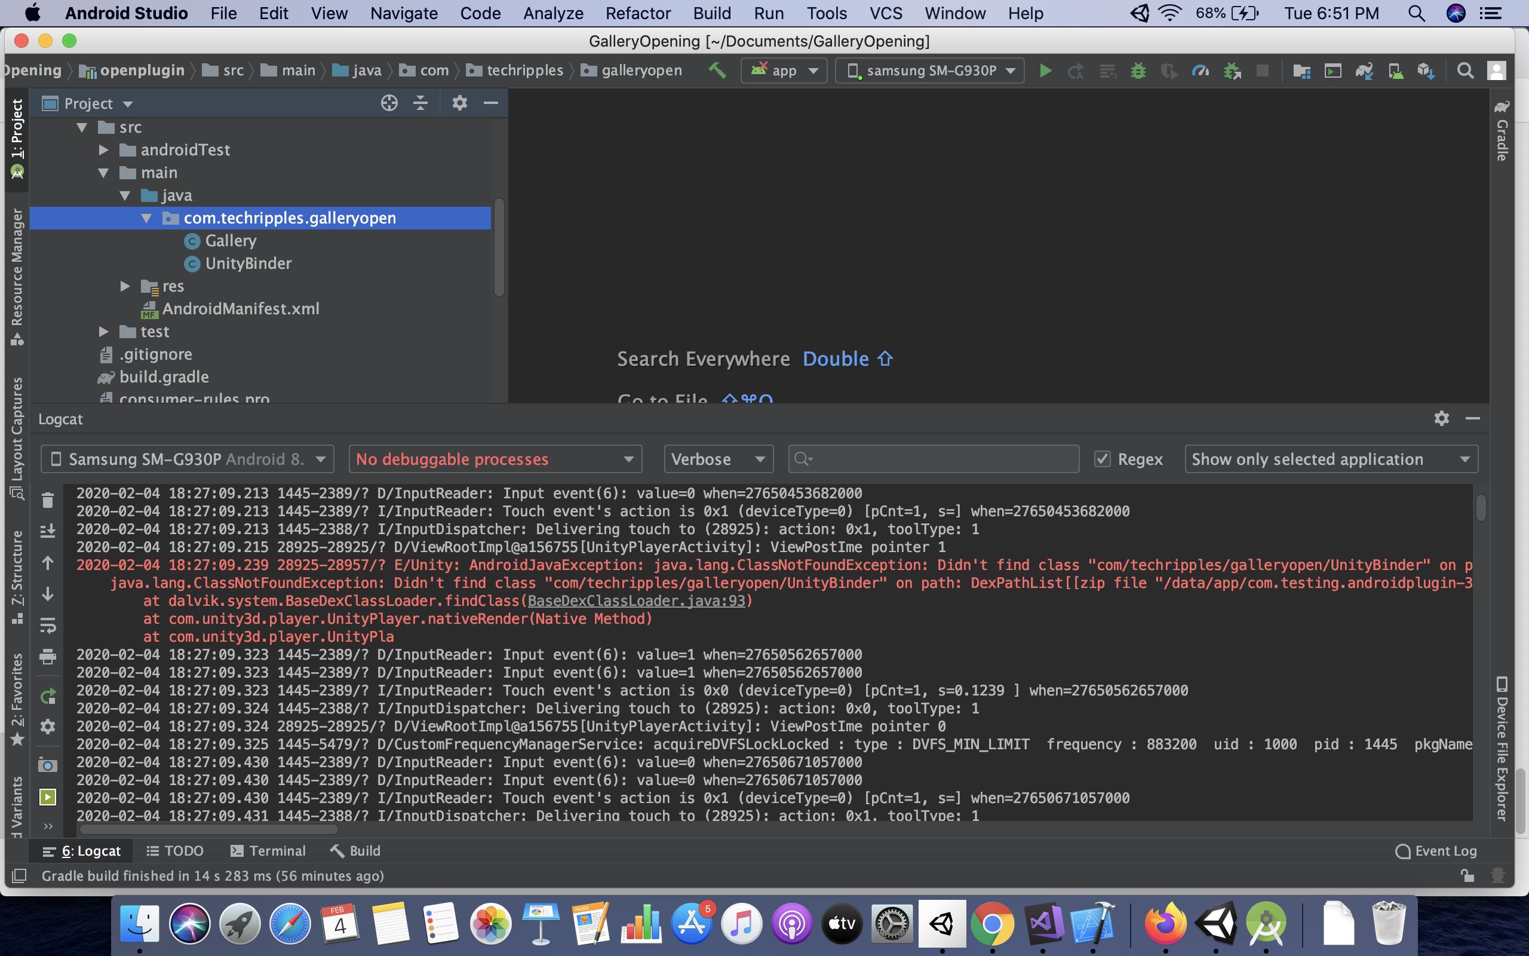Attach debugger to Android process icon
1529x956 pixels.
[x=1232, y=71]
